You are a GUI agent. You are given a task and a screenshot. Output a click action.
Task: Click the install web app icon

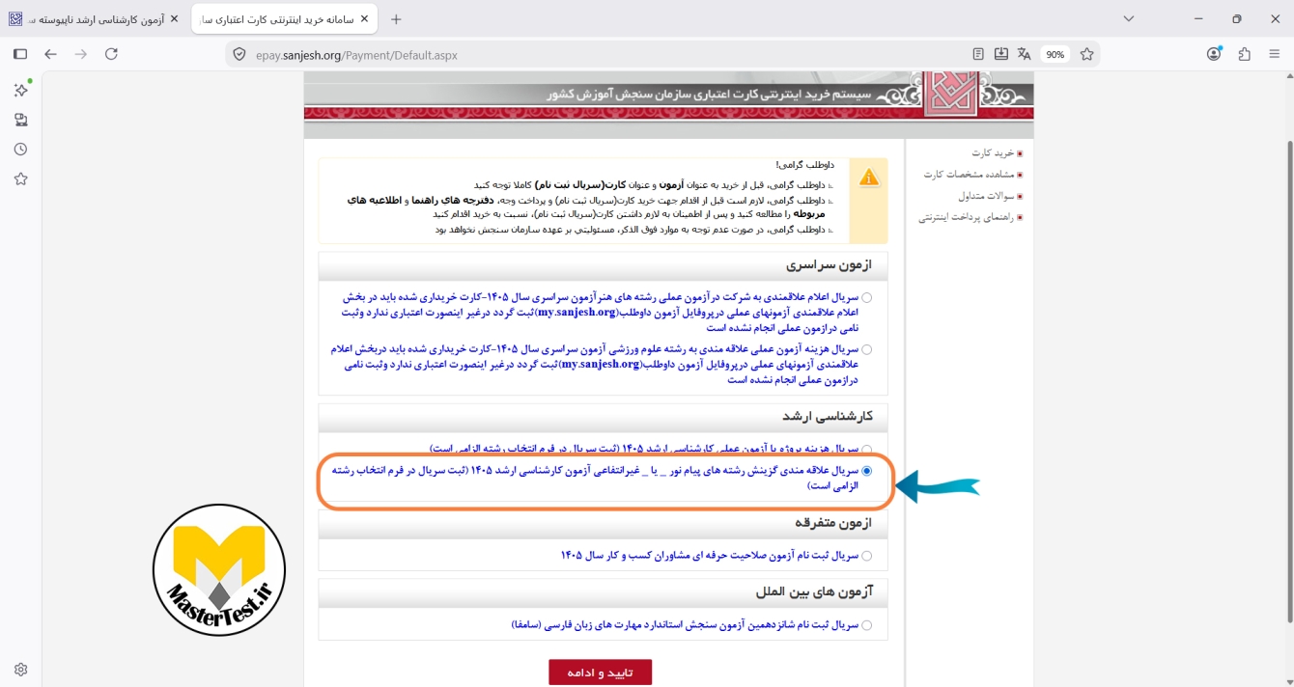(x=1001, y=54)
